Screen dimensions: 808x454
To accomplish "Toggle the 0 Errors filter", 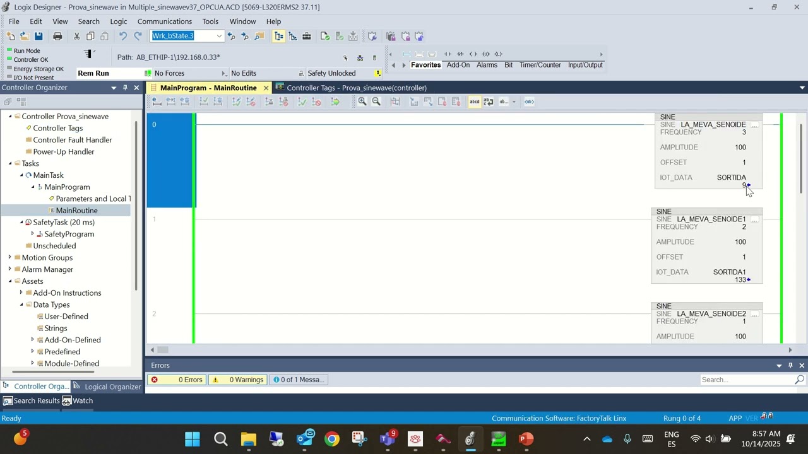I will 177,380.
